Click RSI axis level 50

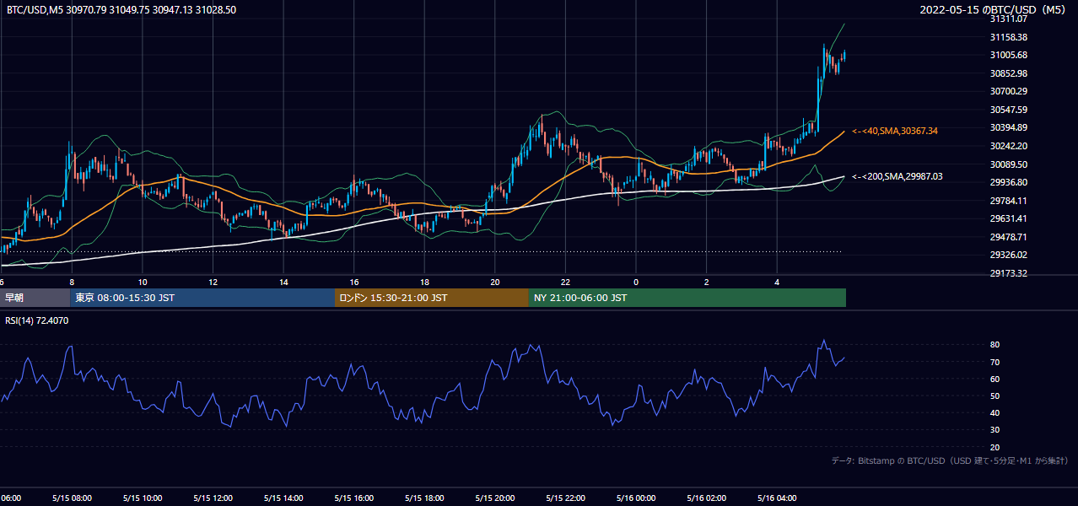click(x=994, y=396)
